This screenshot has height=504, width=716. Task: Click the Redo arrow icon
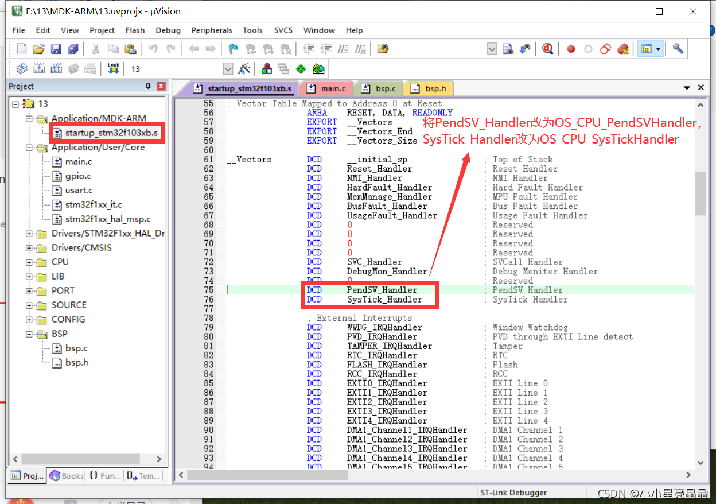[x=170, y=49]
